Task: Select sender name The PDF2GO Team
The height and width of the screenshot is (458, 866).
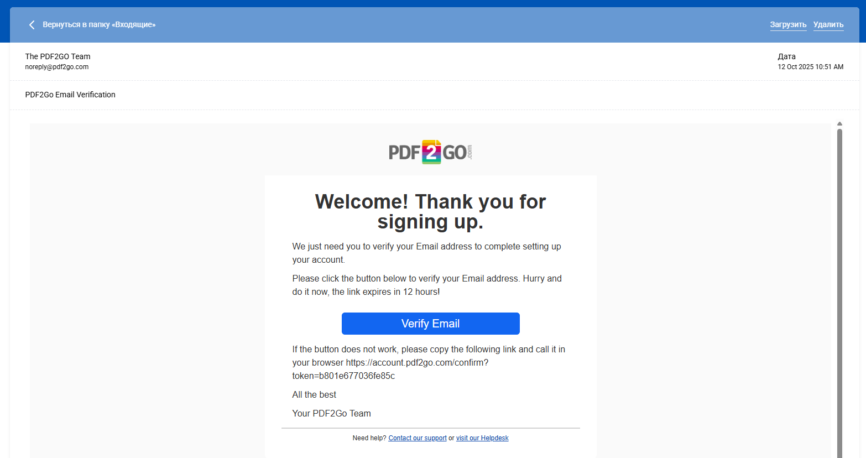Action: click(58, 56)
